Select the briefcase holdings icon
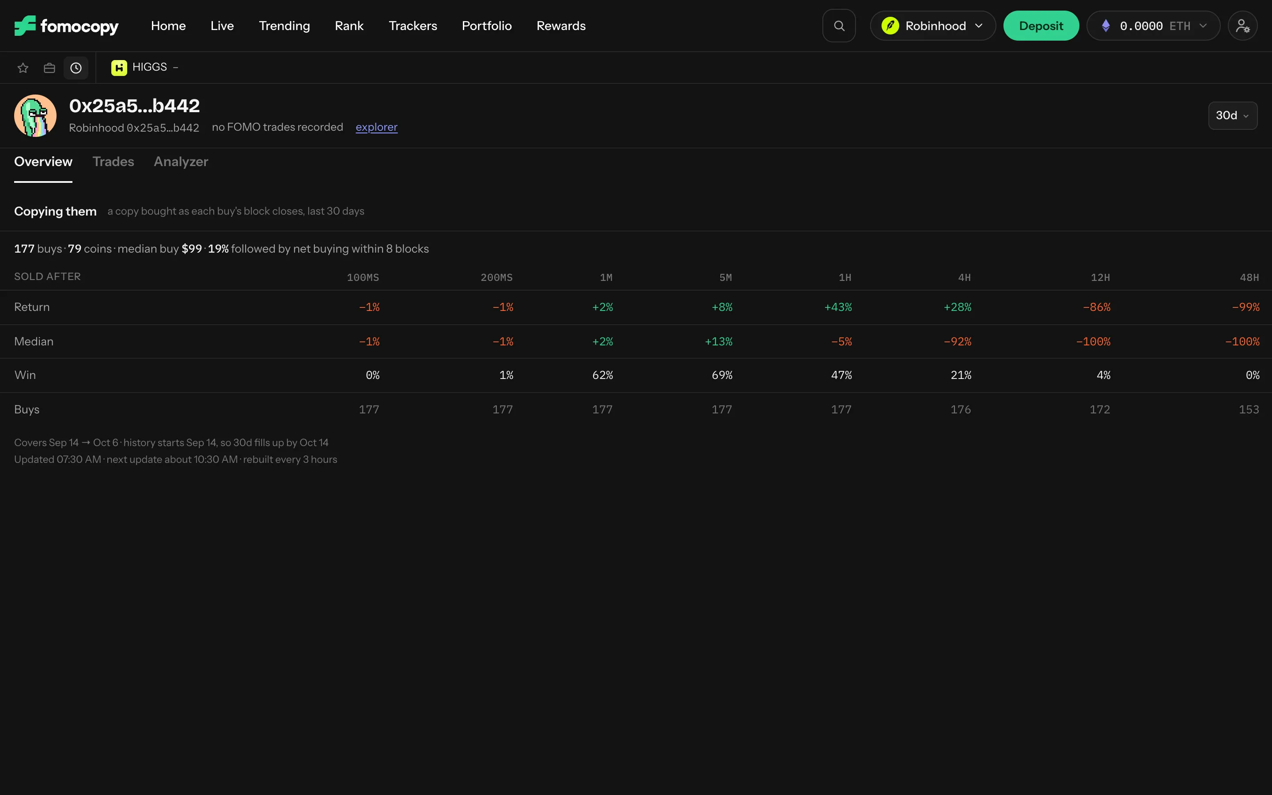 pyautogui.click(x=49, y=68)
